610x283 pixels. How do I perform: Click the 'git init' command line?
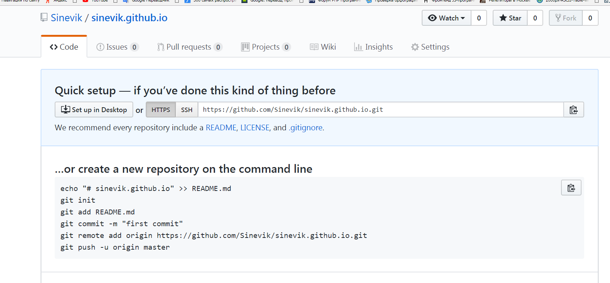[x=78, y=200]
